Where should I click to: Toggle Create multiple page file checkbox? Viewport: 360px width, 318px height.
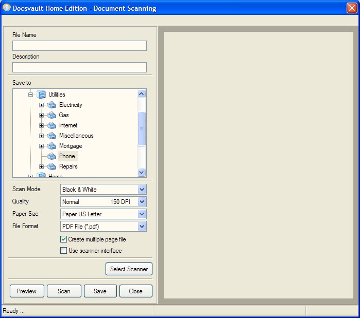63,239
